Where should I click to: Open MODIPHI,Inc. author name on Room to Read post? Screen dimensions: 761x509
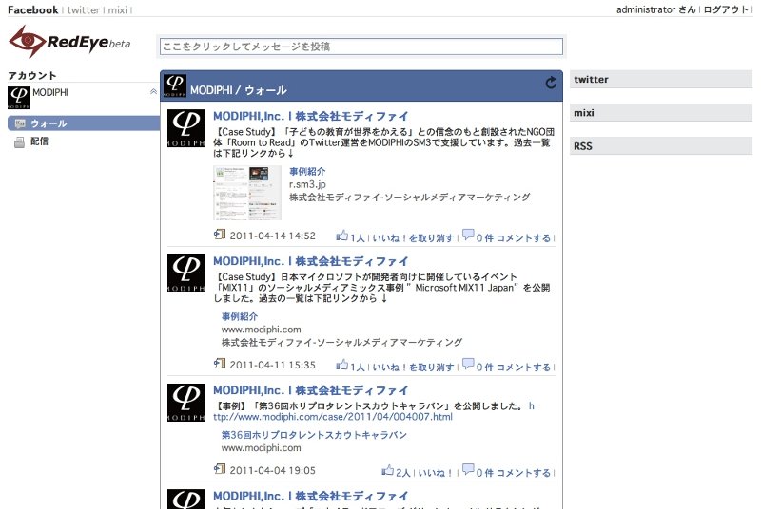(311, 116)
